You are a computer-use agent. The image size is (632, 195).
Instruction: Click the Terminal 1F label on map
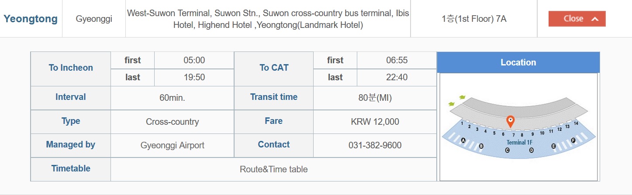519,143
